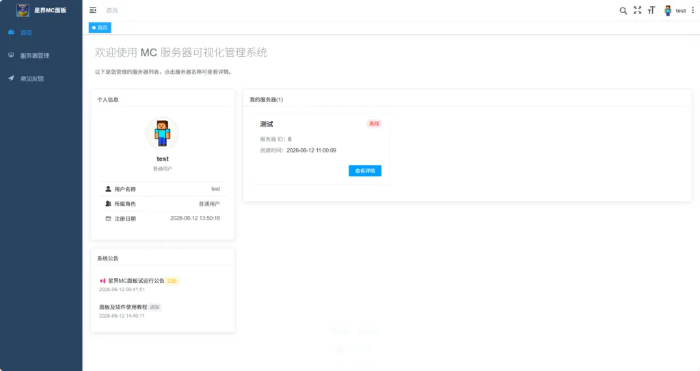Open the 面板及插件使用教程 notice
700x371 pixels.
pos(123,307)
